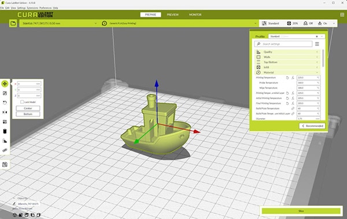Open the Edit menu
This screenshot has height=219, width=347.
[8, 8]
